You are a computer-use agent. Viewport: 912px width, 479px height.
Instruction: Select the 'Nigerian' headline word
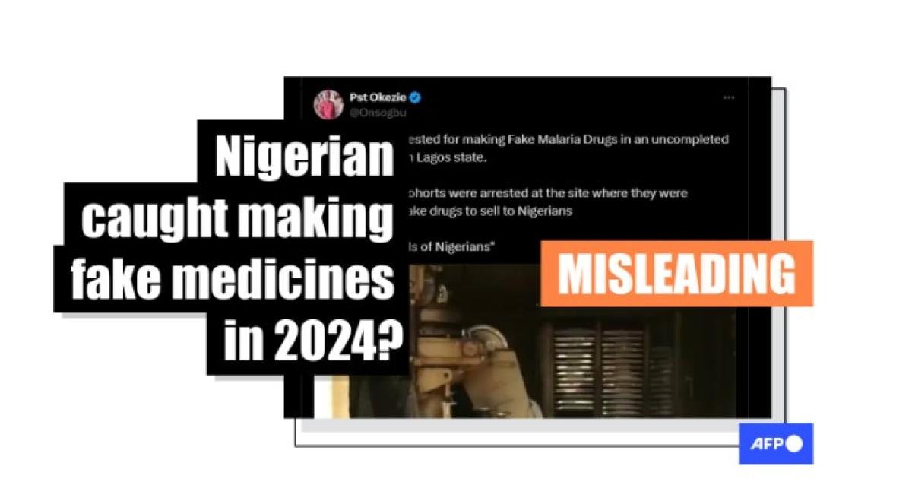point(304,160)
